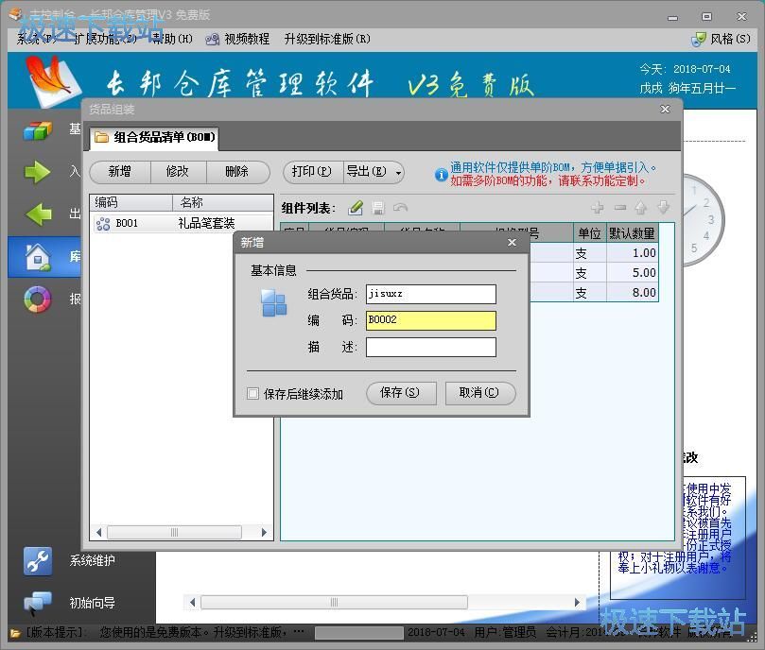Click left arrow of BOM list scrollbar
The width and height of the screenshot is (765, 650).
[x=99, y=533]
